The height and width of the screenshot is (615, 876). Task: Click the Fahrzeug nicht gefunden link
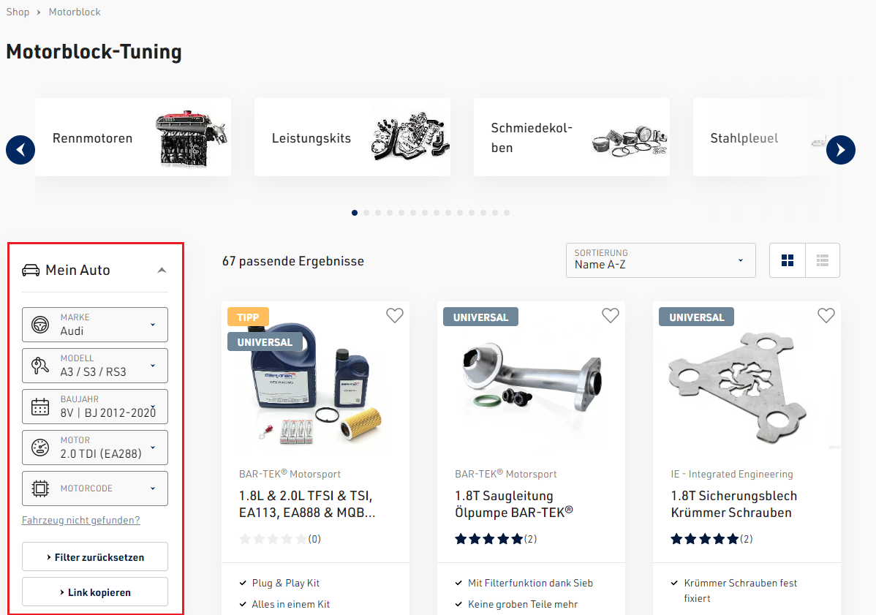pyautogui.click(x=81, y=520)
